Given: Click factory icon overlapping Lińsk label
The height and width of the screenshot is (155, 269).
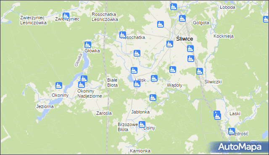Looking at the screenshot, I should pyautogui.click(x=137, y=84).
